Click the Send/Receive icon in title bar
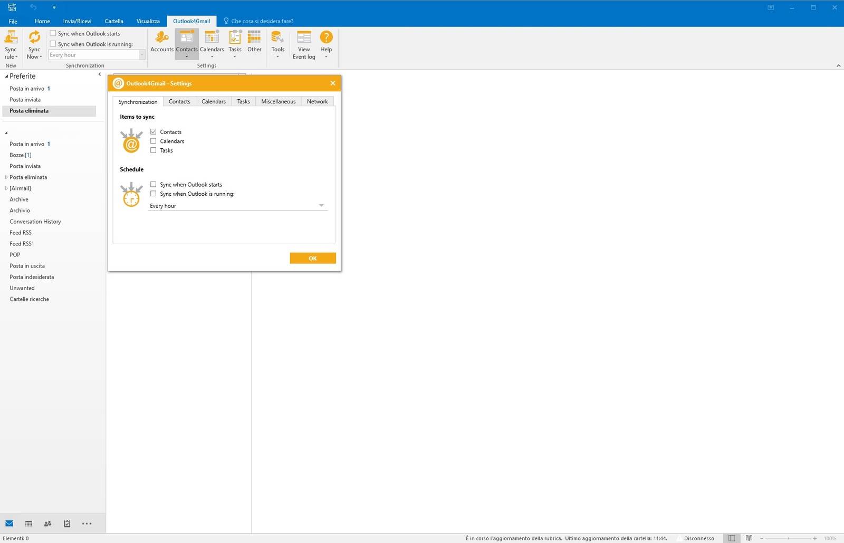Screen dimensions: 844x543 (12, 7)
